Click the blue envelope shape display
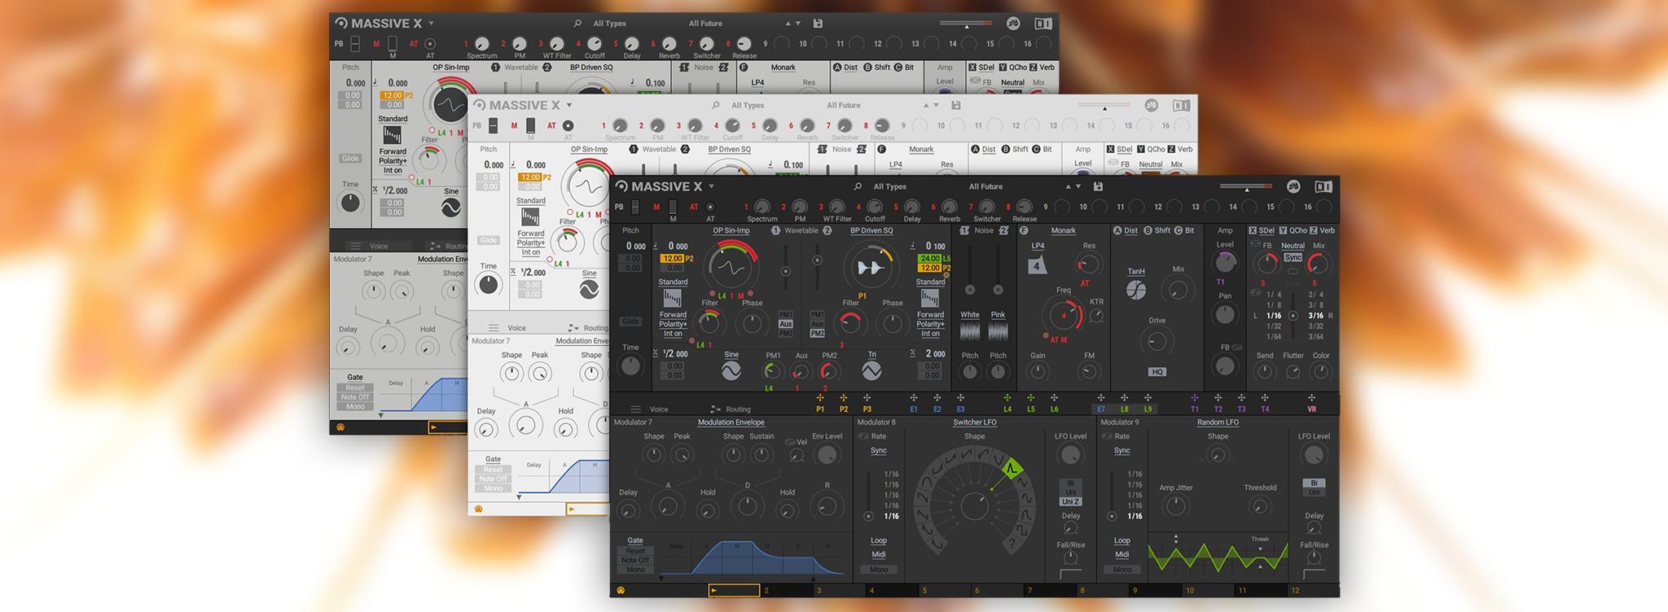The height and width of the screenshot is (612, 1668). coord(751,560)
